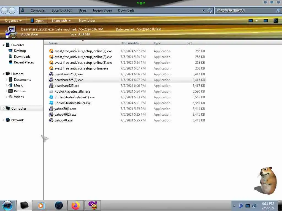The width and height of the screenshot is (282, 211).
Task: Select file yahoo70(2).exe
Action: [65, 115]
